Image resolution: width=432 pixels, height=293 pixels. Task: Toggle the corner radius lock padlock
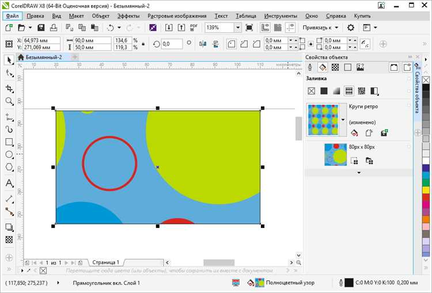311,44
